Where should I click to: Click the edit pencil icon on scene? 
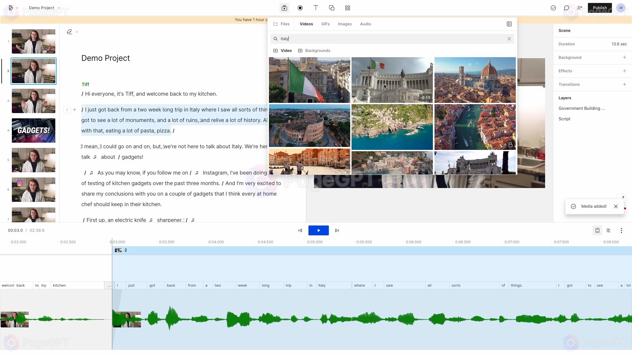[69, 32]
